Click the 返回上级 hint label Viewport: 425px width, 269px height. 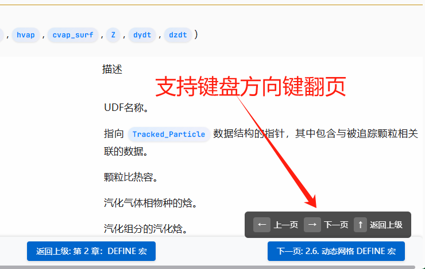point(387,225)
